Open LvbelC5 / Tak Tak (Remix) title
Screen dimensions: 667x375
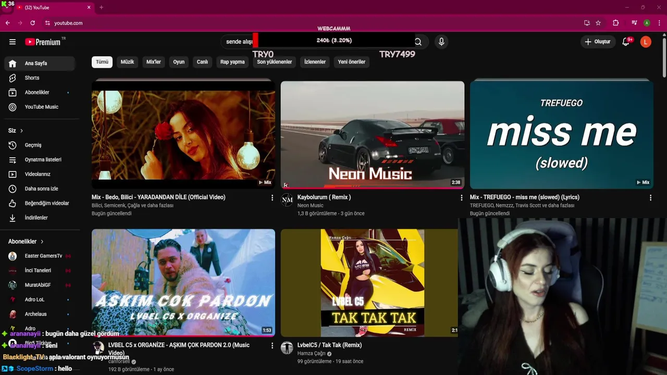coord(329,345)
